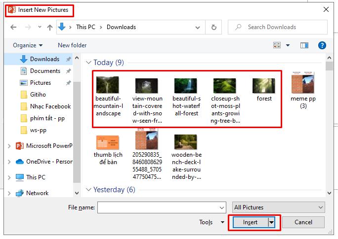Image resolution: width=338 pixels, height=239 pixels.
Task: Collapse the Yesterday (6) group
Action: point(88,190)
